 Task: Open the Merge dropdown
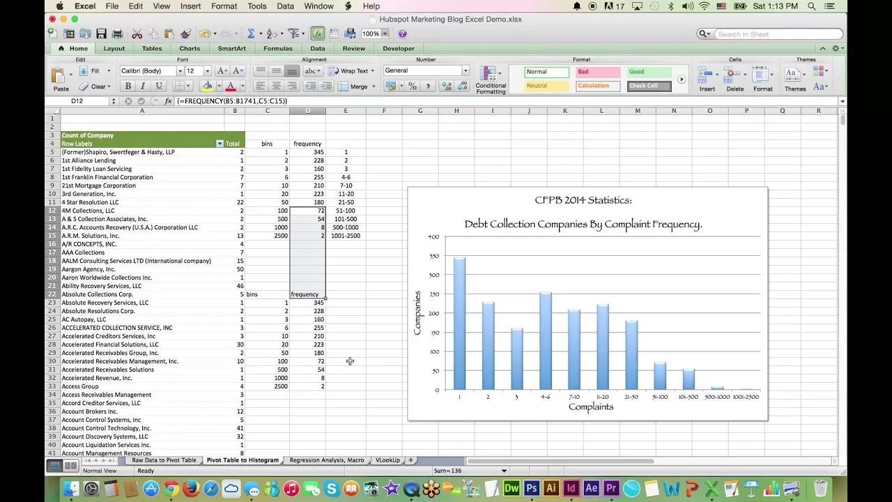pos(374,86)
